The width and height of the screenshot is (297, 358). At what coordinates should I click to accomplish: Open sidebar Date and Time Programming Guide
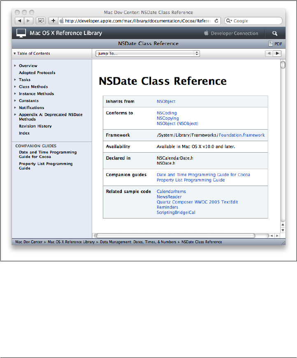[48, 154]
